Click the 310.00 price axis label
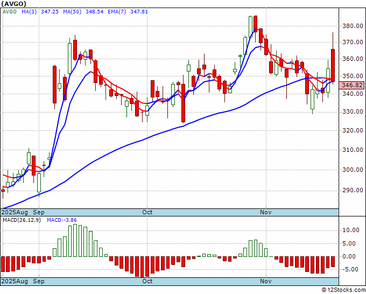Viewport: 366px width, 294px height. tap(353, 150)
